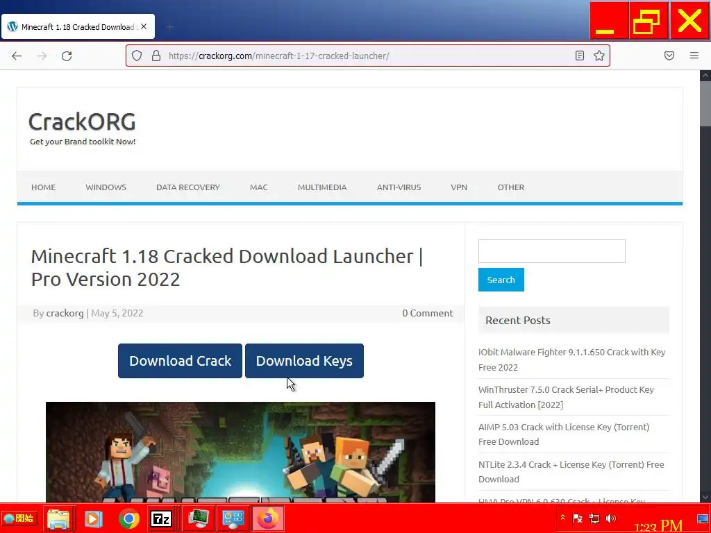
Task: Open the DATA RECOVERY menu item
Action: 188,187
